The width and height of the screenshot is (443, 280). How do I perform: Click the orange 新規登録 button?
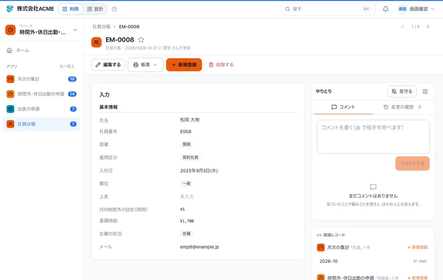click(184, 65)
